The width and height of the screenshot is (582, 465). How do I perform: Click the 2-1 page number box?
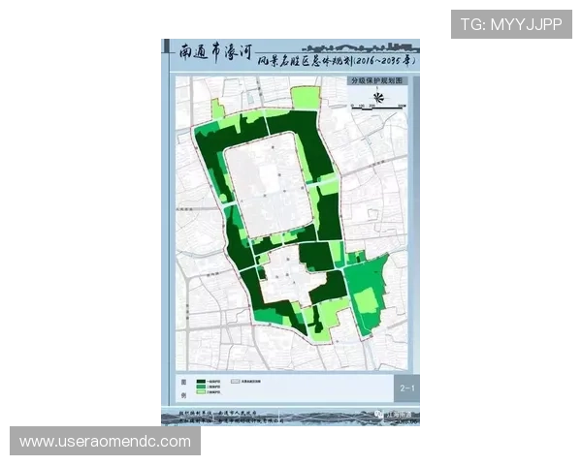[407, 388]
